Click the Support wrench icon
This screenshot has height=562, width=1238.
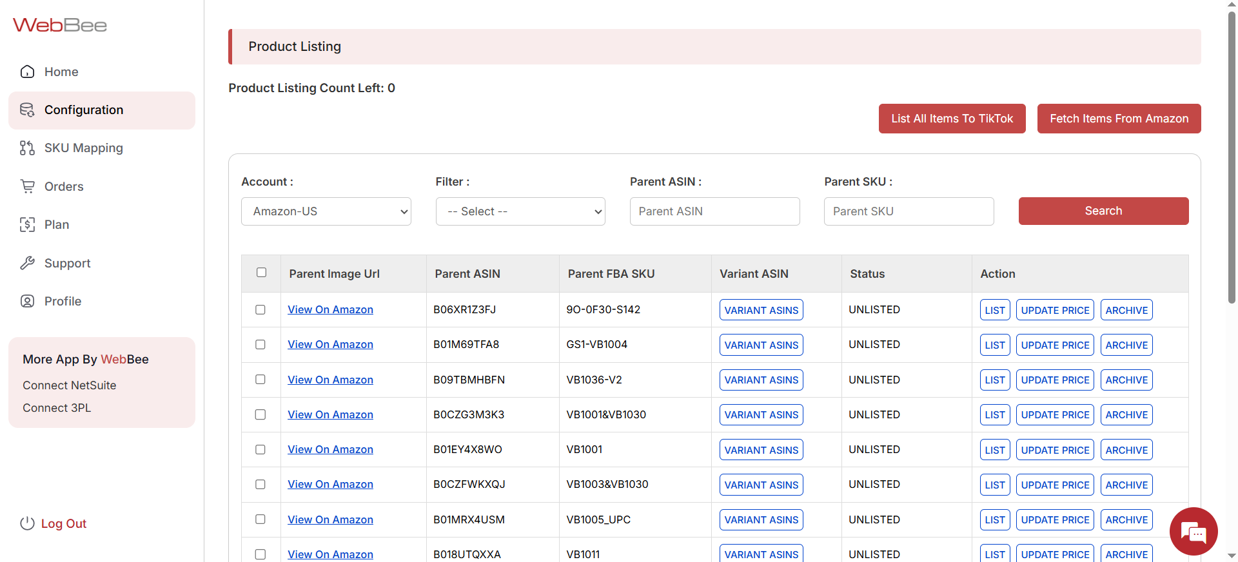(27, 263)
